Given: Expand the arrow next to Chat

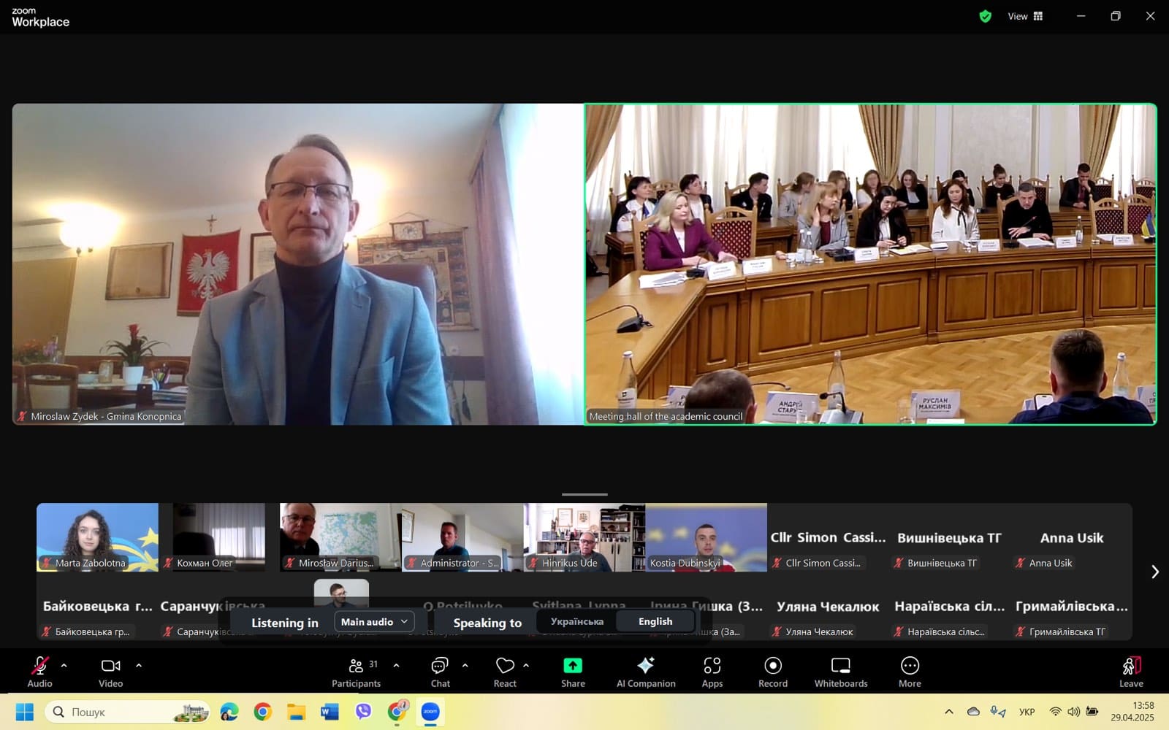Looking at the screenshot, I should [x=465, y=666].
